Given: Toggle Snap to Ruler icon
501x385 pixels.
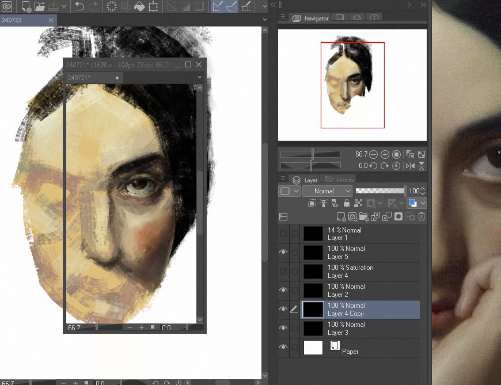Looking at the screenshot, I should (218, 6).
